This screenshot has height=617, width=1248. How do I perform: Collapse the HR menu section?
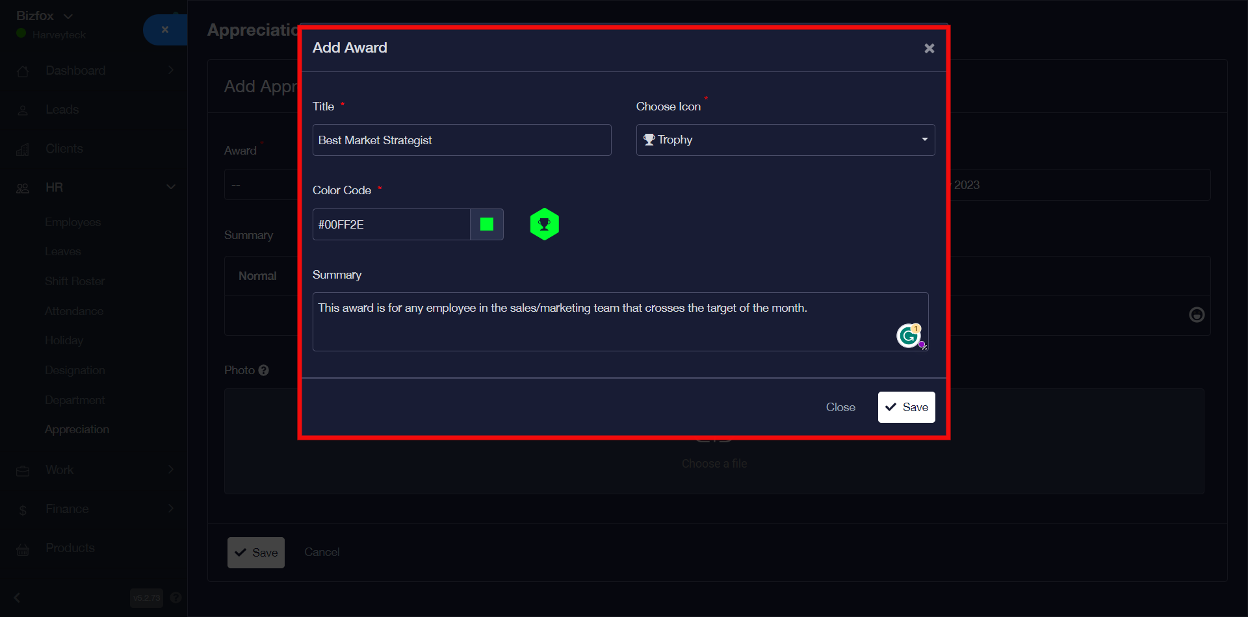pos(171,187)
